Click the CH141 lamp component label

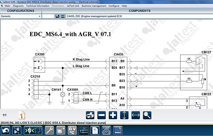click(x=56, y=90)
